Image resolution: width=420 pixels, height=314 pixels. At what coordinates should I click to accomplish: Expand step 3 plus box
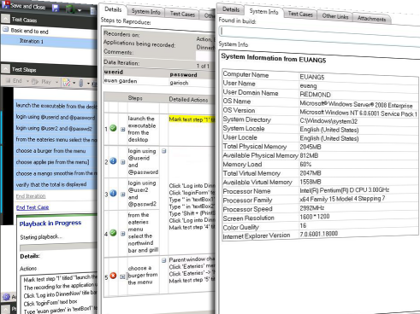click(x=123, y=195)
